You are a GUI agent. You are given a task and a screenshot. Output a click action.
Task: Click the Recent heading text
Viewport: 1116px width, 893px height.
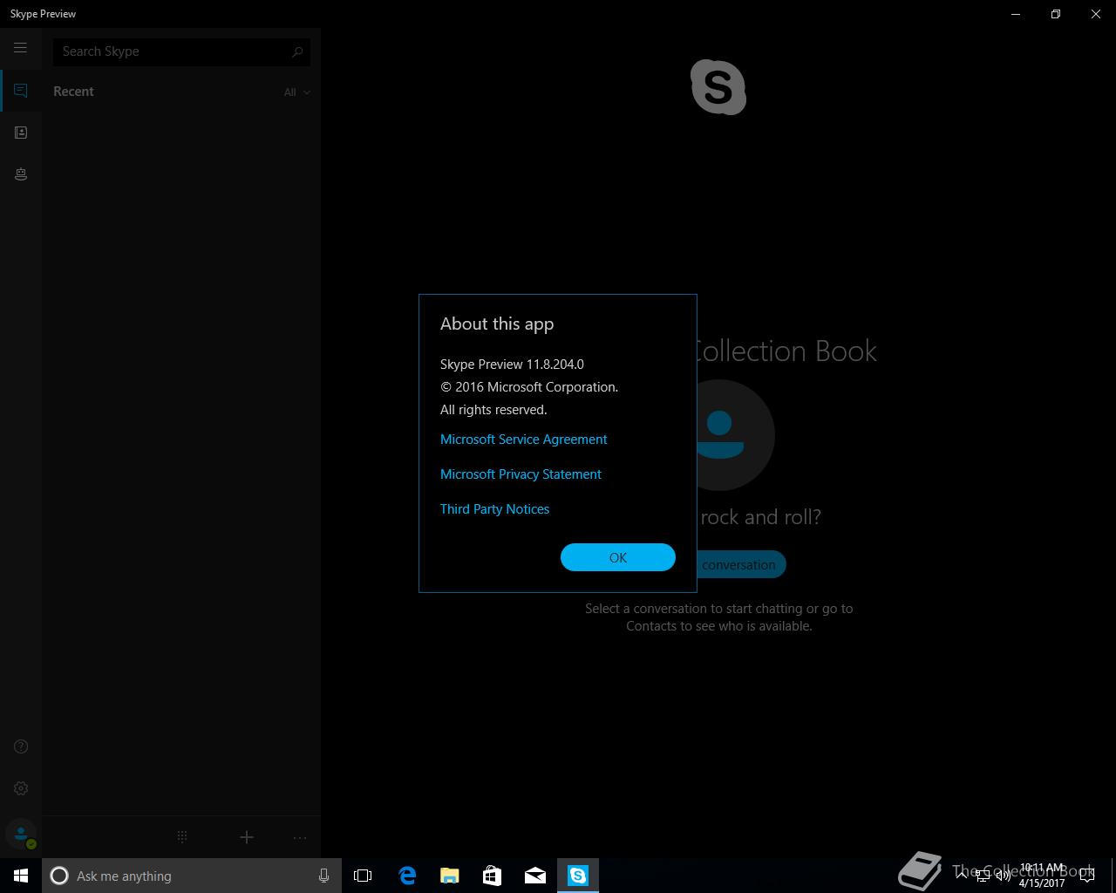pyautogui.click(x=73, y=92)
